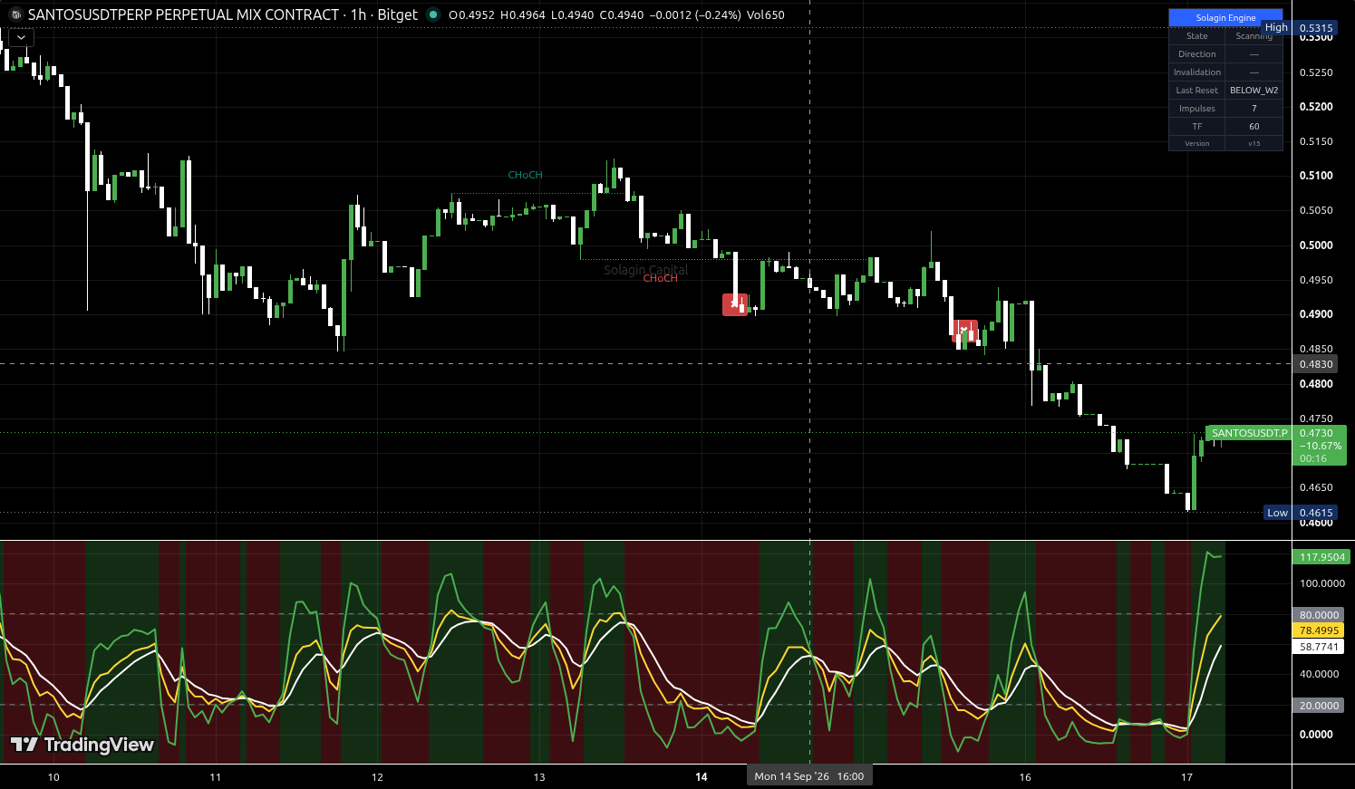Click the Bitget exchange name

pyautogui.click(x=397, y=14)
